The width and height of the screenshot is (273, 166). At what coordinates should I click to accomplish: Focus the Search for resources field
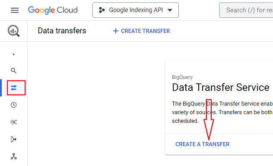pos(246,10)
